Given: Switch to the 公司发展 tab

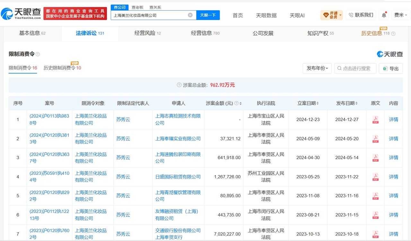Looking at the screenshot, I should [263, 33].
